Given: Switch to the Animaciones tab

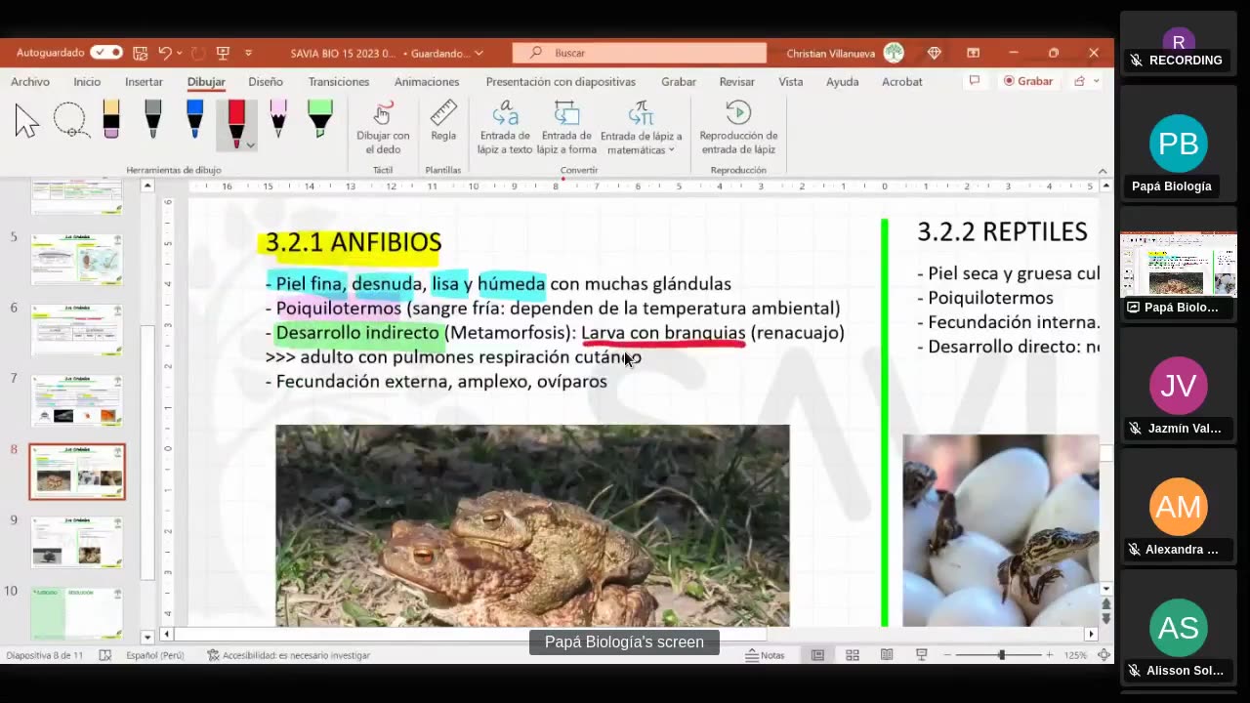Looking at the screenshot, I should (x=427, y=82).
